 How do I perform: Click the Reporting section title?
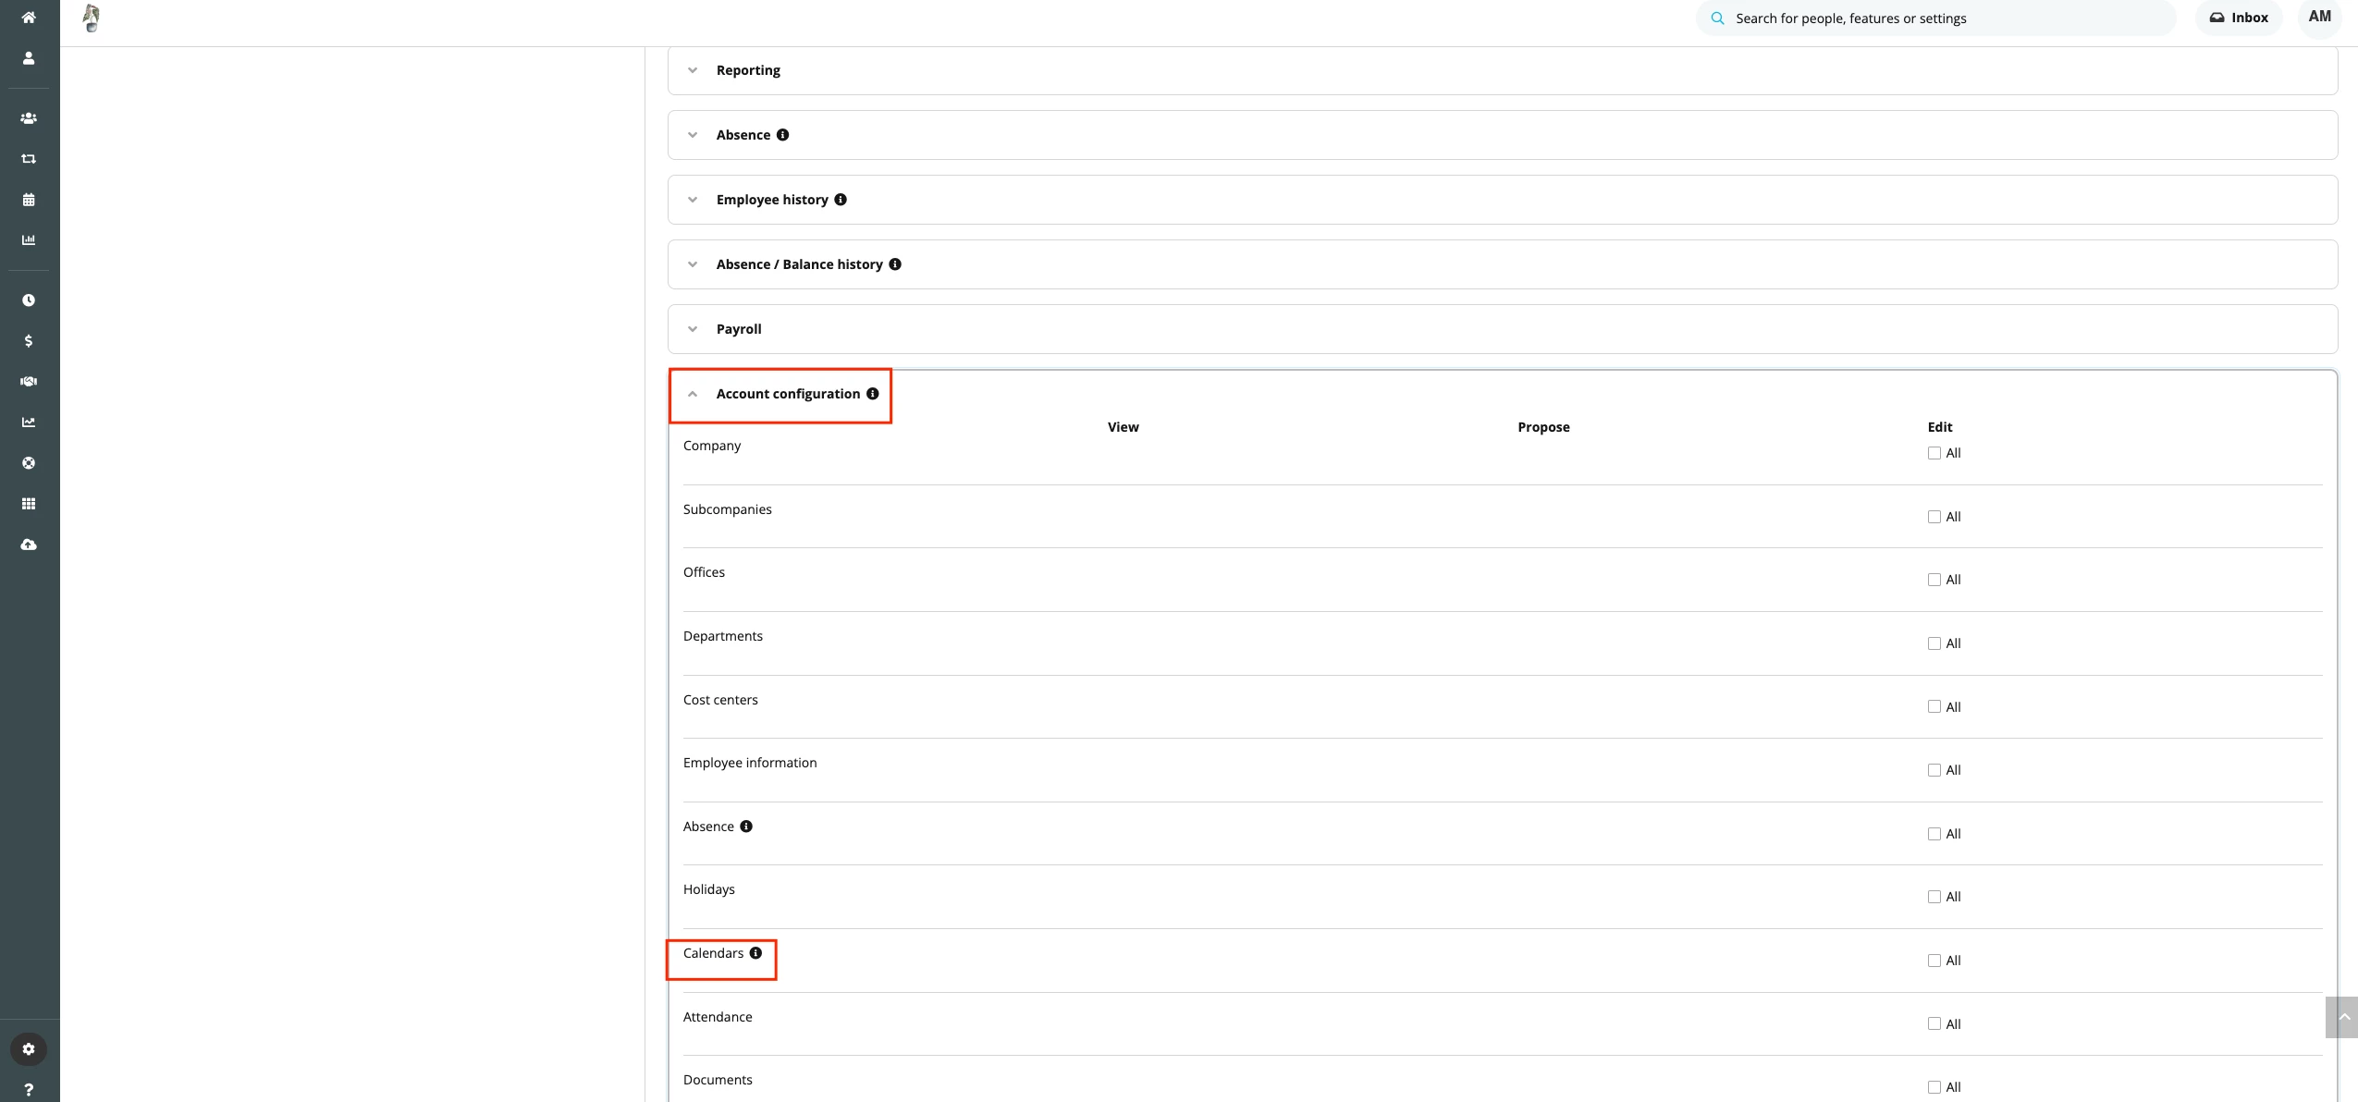click(x=748, y=70)
